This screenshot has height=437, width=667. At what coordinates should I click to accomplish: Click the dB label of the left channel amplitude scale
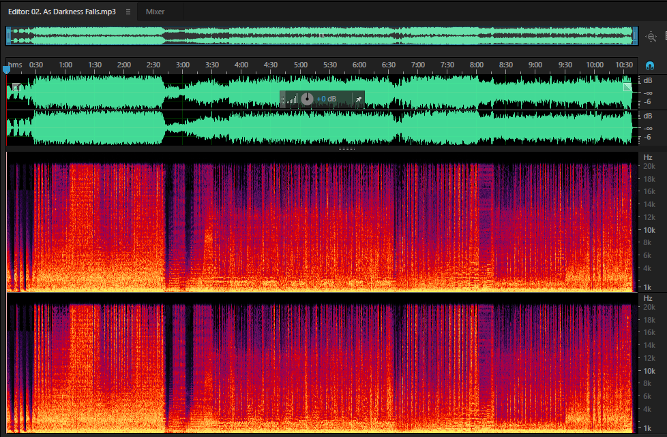pyautogui.click(x=647, y=81)
